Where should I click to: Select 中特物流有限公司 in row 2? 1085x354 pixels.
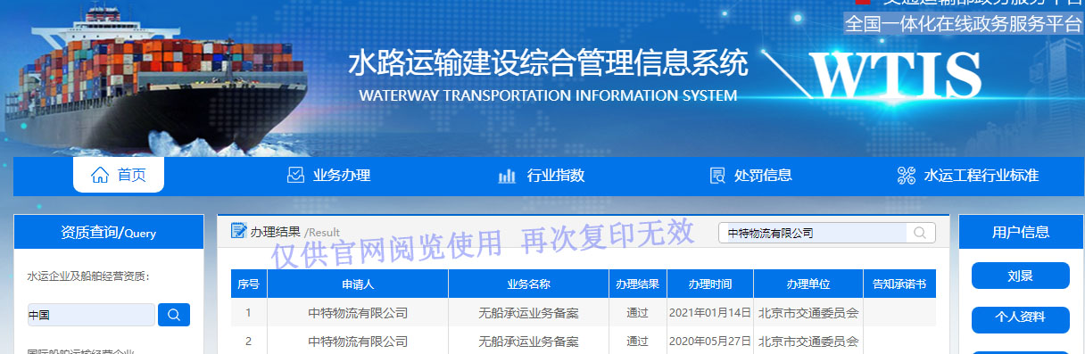(358, 342)
